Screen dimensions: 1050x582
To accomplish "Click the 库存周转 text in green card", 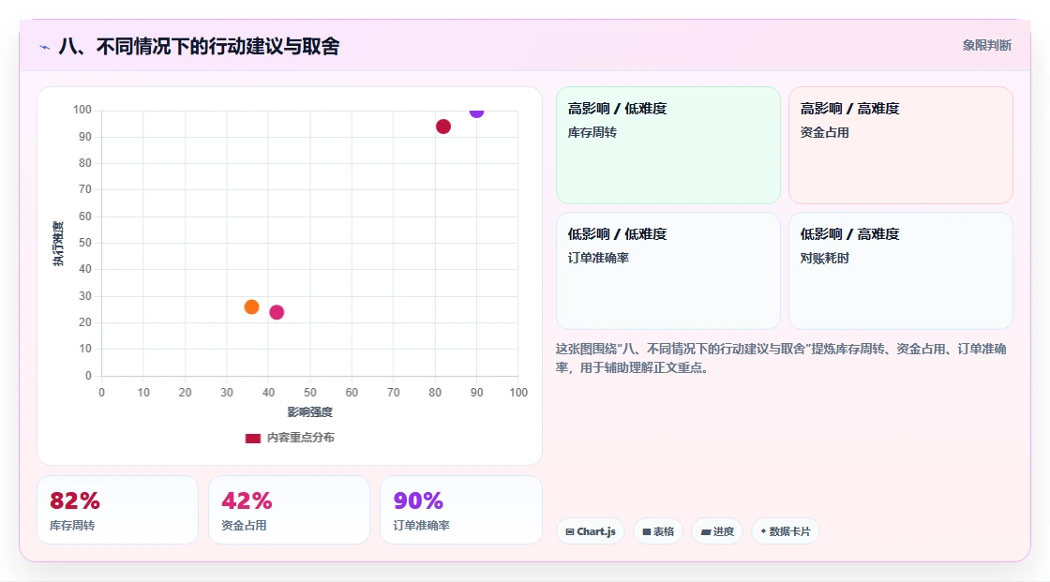I will [592, 132].
